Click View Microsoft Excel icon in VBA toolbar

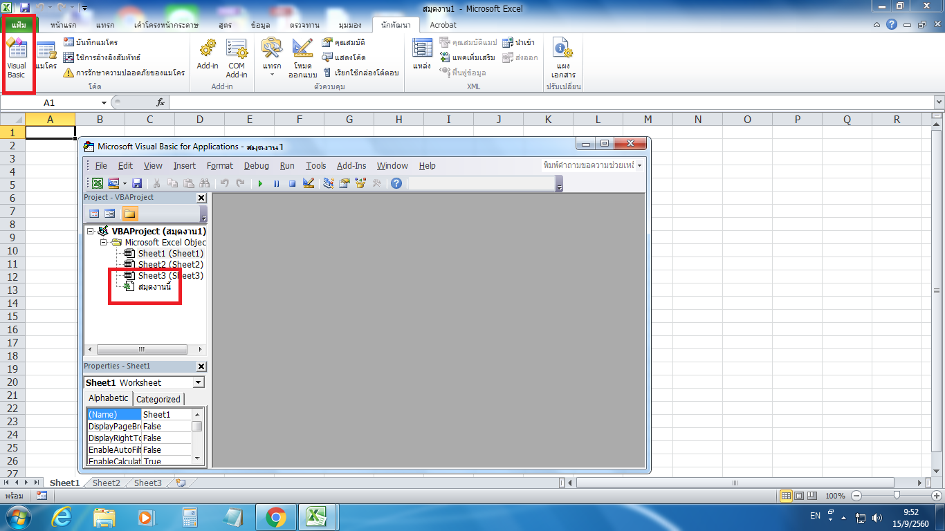[x=98, y=183]
